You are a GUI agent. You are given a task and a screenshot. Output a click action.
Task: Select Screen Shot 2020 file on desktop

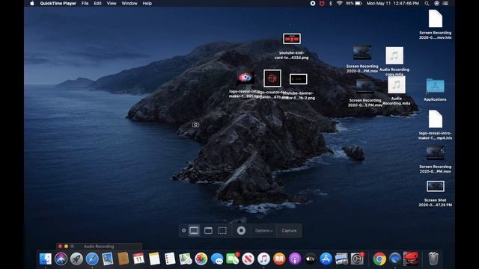436,186
